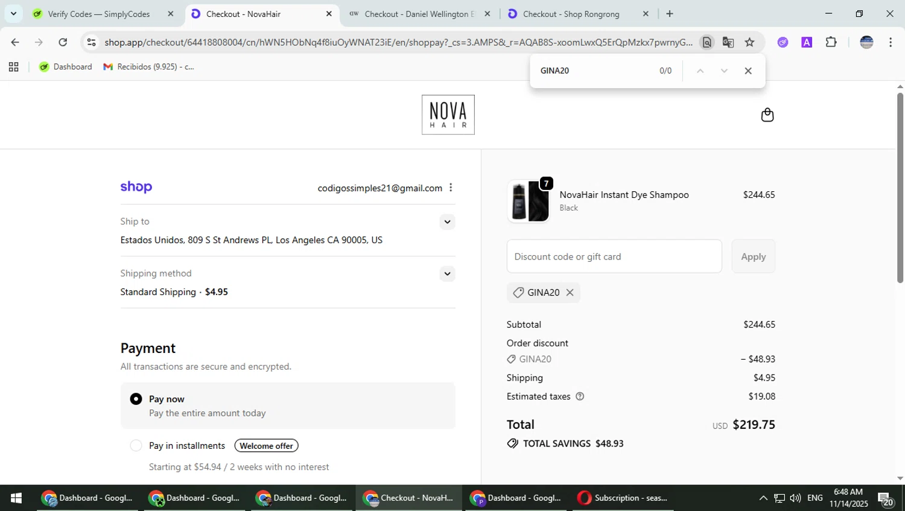Click the Shop Pay logo
Viewport: 905px width, 511px height.
(136, 187)
